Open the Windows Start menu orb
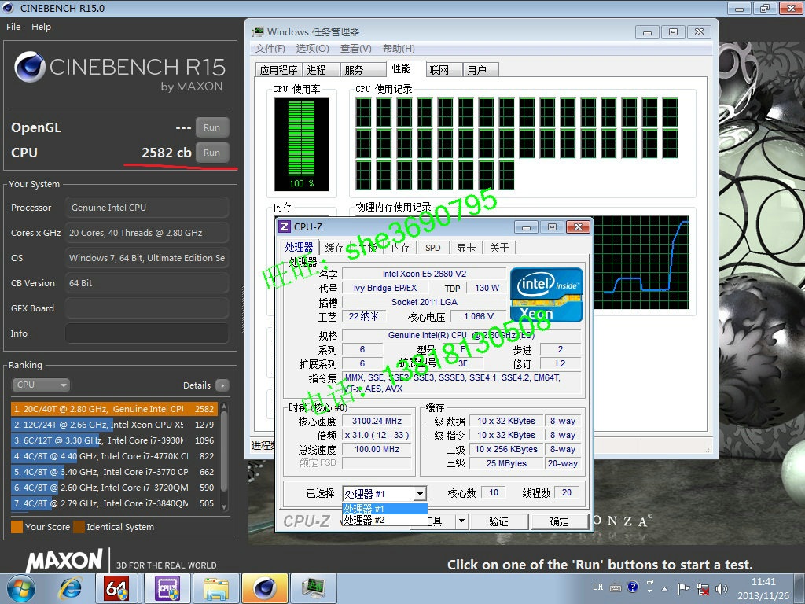The image size is (805, 604). [x=20, y=588]
